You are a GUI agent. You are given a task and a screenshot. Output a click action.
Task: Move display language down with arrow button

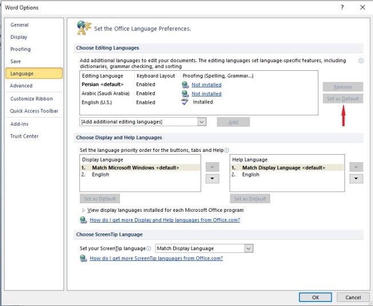point(212,179)
